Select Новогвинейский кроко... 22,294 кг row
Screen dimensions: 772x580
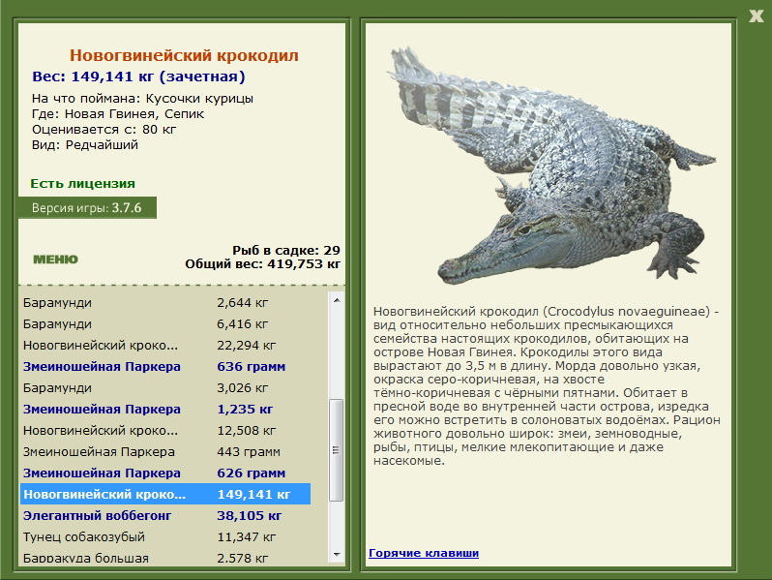click(164, 345)
